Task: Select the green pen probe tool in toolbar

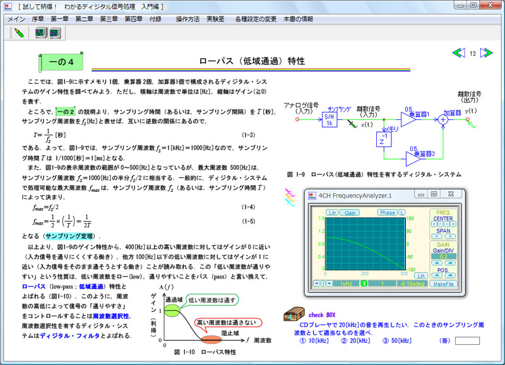Action: 19,33
